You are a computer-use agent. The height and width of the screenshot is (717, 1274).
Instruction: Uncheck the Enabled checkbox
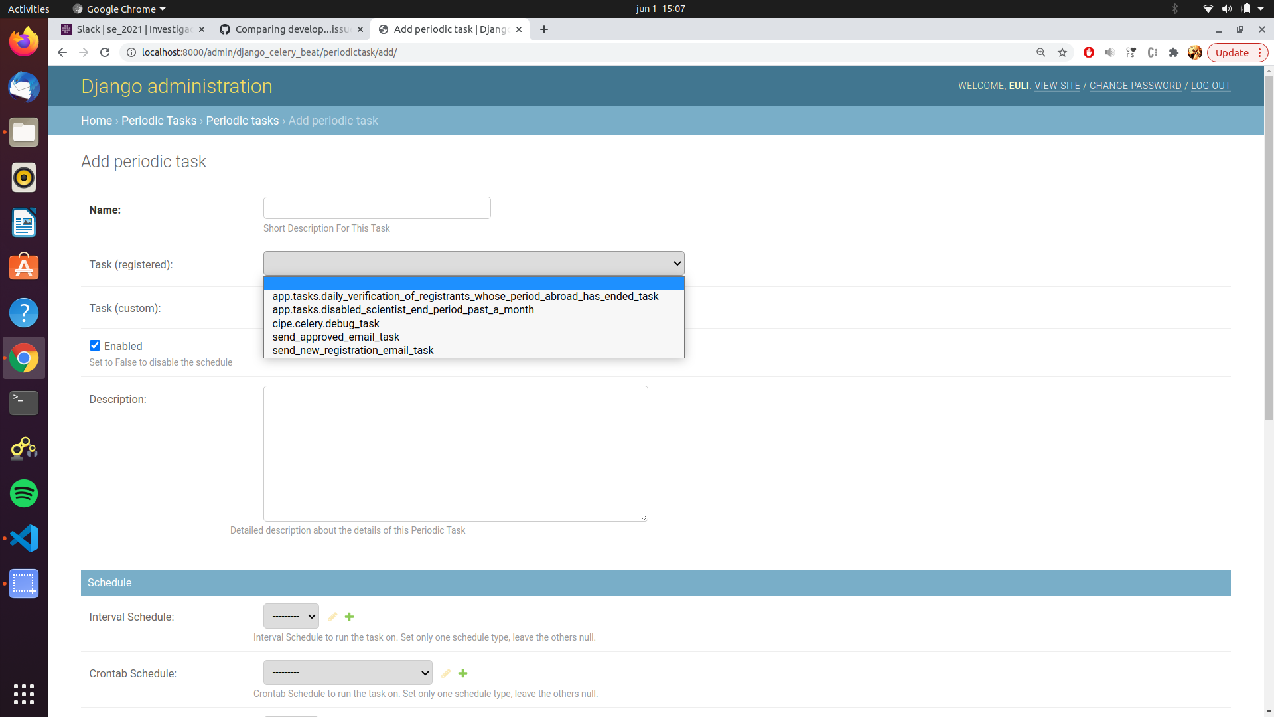(x=95, y=345)
